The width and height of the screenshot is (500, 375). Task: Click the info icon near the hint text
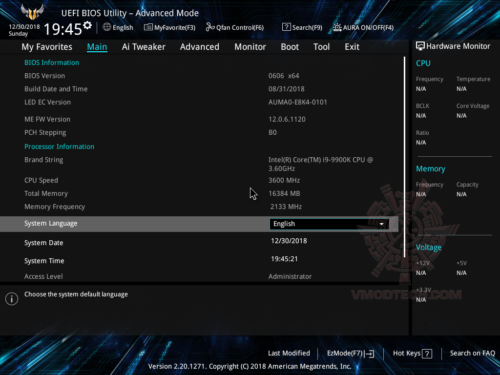(11, 298)
